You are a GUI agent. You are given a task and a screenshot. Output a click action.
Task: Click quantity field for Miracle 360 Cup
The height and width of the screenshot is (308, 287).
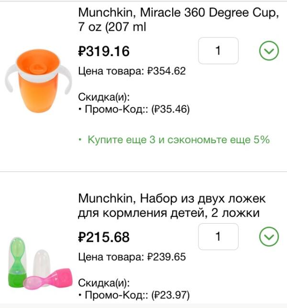[x=218, y=51]
